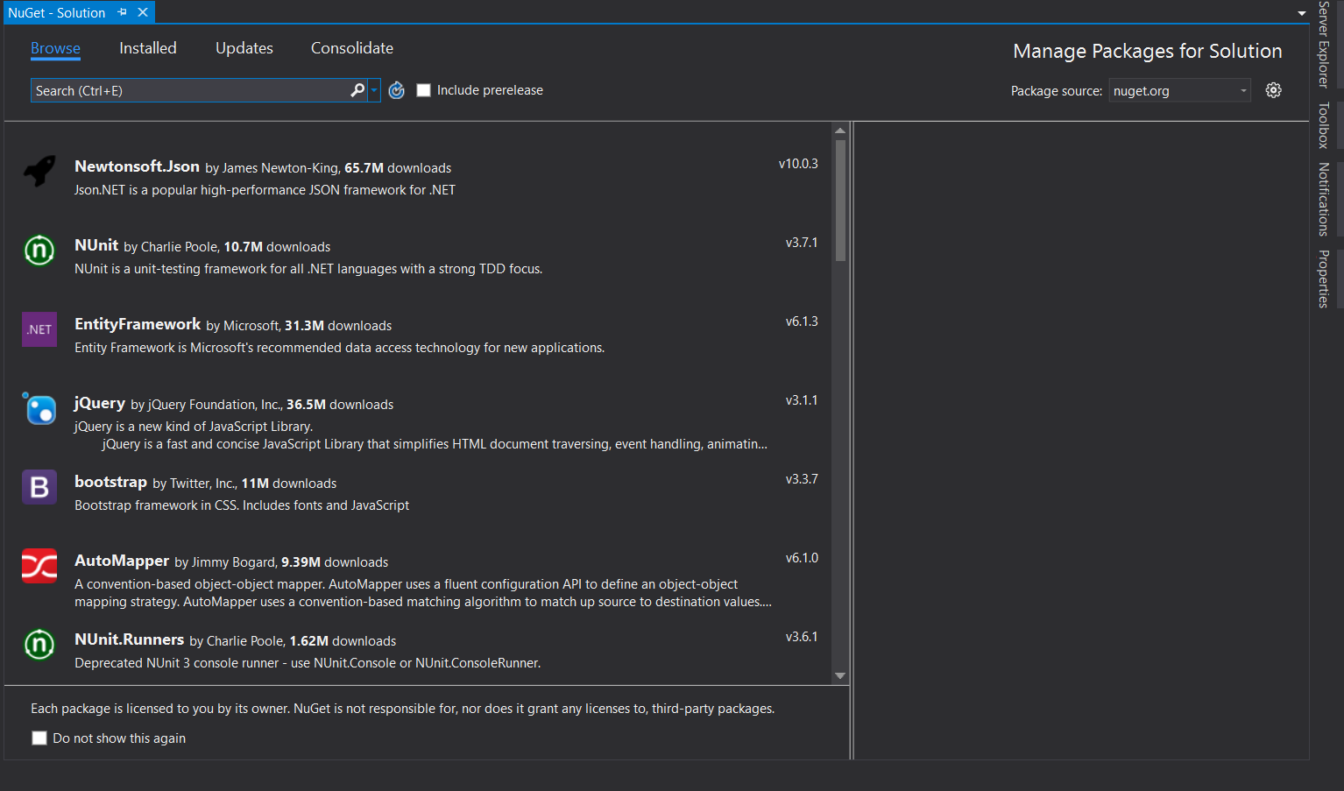The width and height of the screenshot is (1344, 791).
Task: Open the Server Explorer side panel
Action: (1324, 44)
